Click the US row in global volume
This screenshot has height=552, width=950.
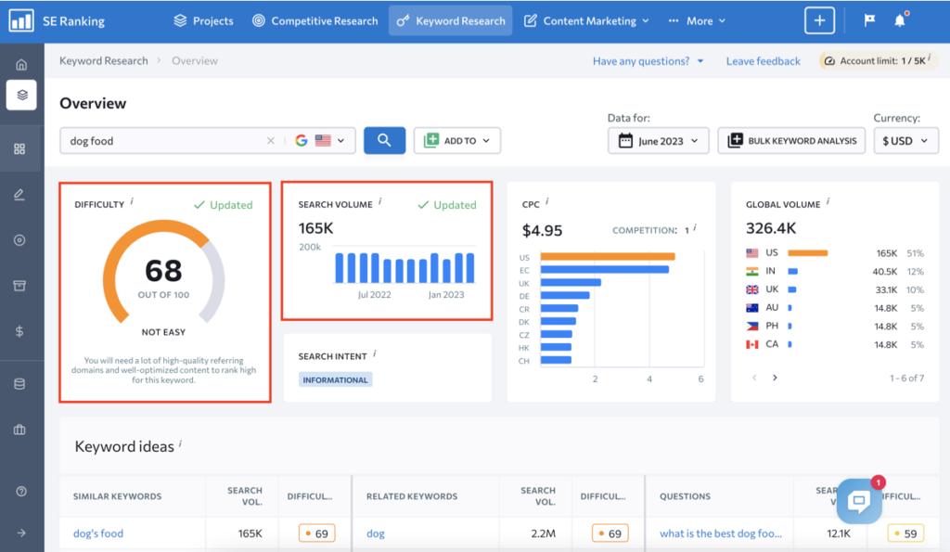835,252
